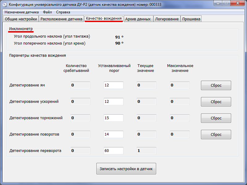Screen dimensions: 247x185
Task: Open the Назначение датчика menu
Action: (x=22, y=12)
